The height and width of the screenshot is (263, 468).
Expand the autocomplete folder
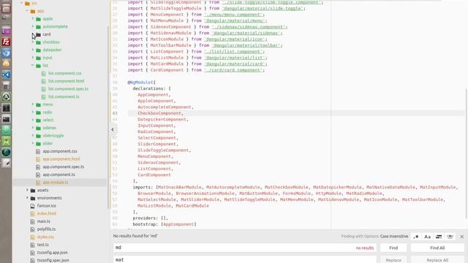click(33, 26)
